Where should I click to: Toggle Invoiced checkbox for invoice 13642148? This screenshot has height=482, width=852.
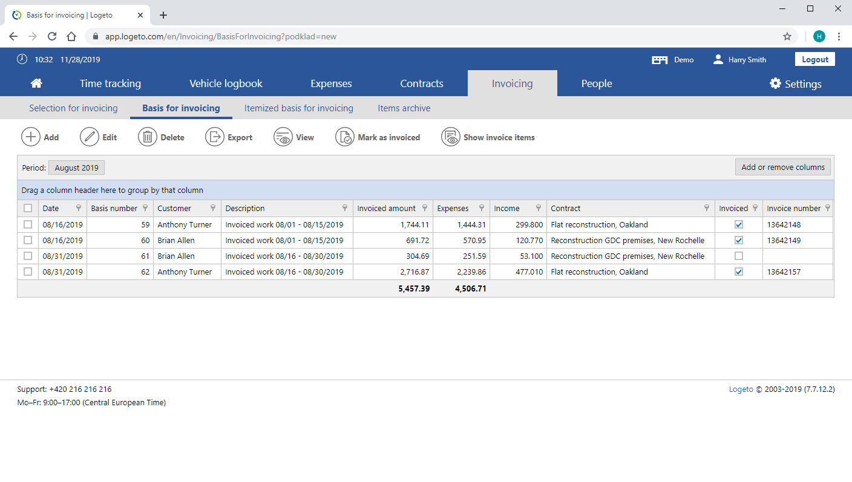pos(739,224)
